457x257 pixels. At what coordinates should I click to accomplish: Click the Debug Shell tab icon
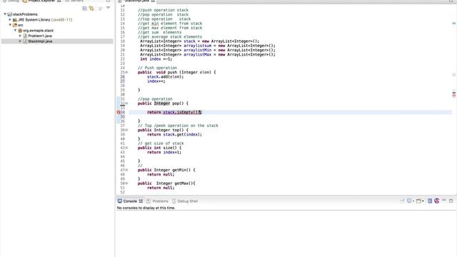click(174, 201)
